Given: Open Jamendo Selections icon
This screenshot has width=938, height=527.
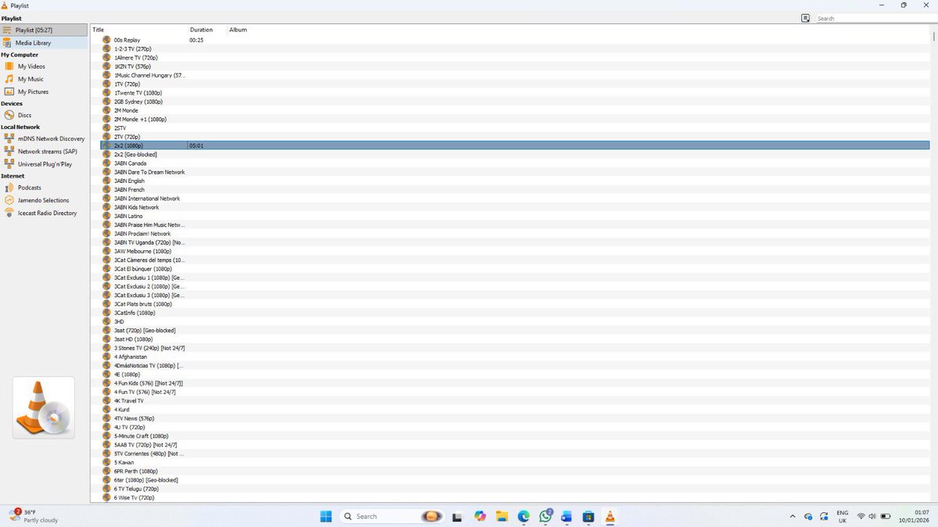Looking at the screenshot, I should coord(9,200).
